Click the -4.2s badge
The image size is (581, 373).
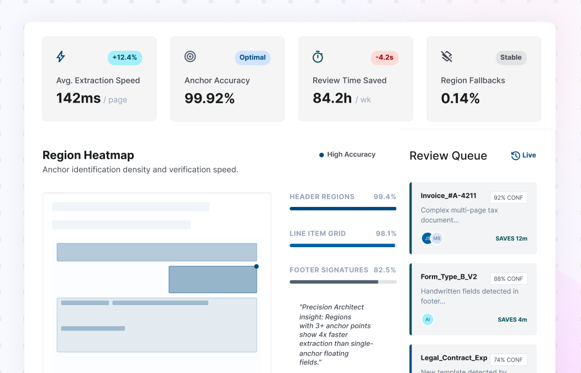click(x=384, y=58)
